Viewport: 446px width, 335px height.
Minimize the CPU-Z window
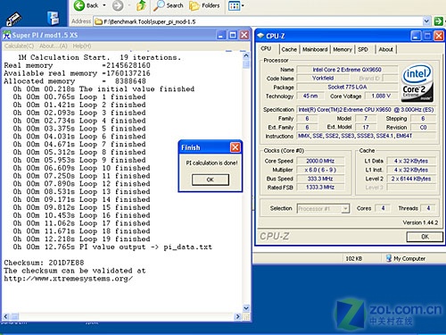coord(416,36)
